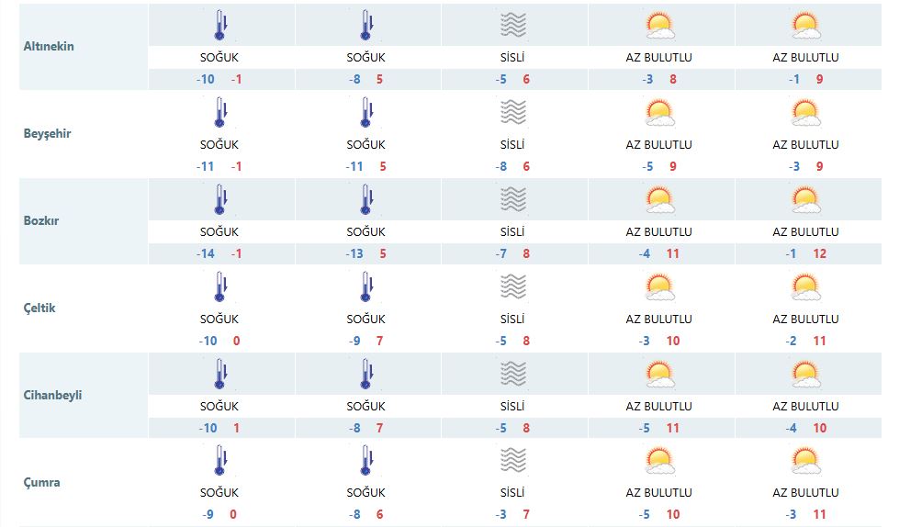Image resolution: width=899 pixels, height=527 pixels.
Task: Click Beyşehir second-day cold thermometer icon
Action: (367, 112)
